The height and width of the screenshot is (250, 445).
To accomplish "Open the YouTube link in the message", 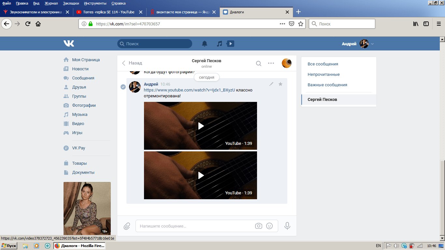I will point(189,90).
